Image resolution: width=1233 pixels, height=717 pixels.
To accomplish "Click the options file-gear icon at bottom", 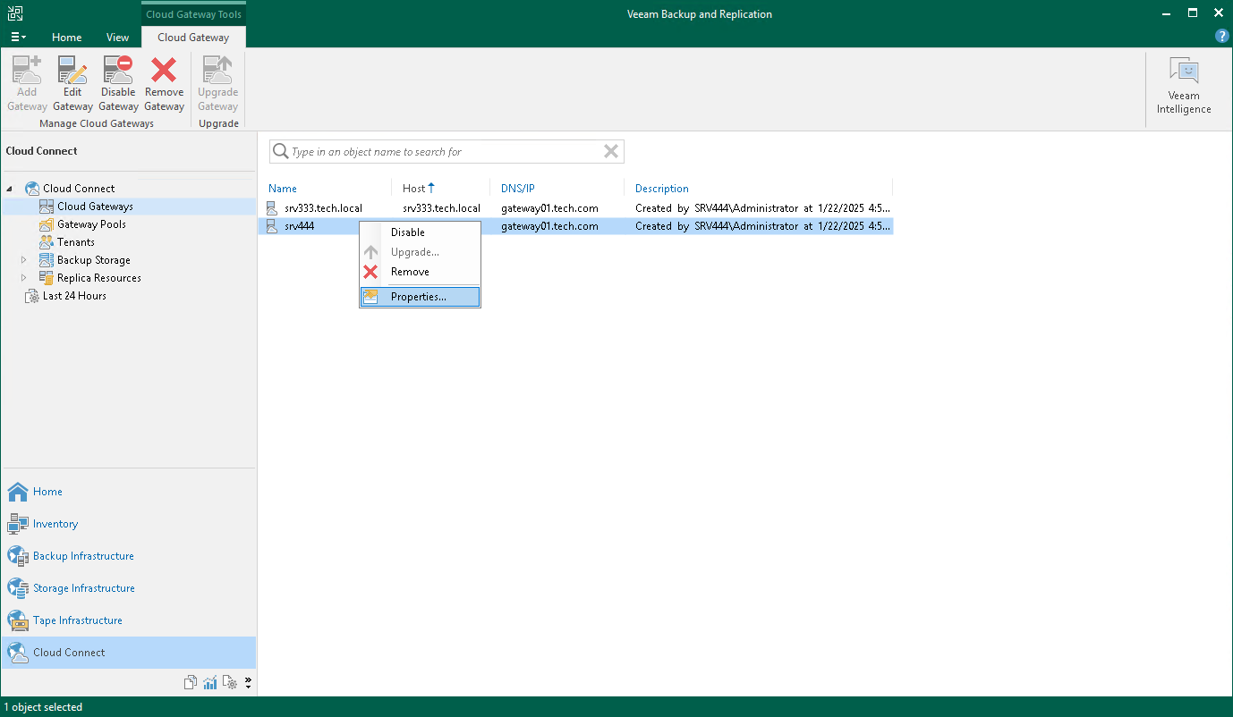I will [230, 681].
